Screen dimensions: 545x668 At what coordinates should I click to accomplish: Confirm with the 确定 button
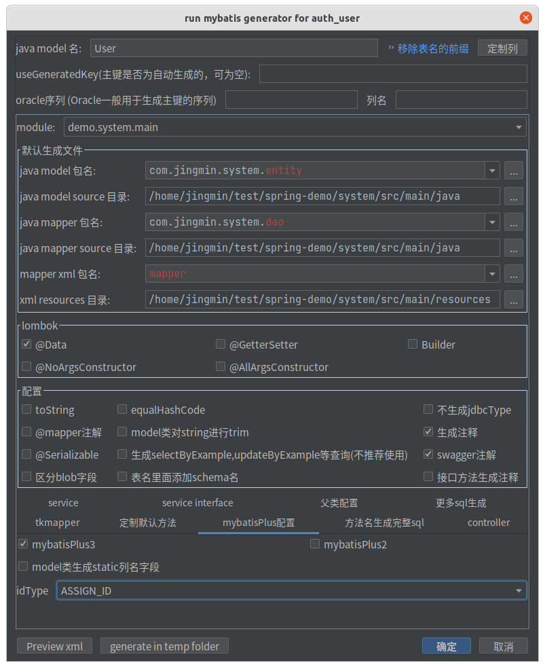(447, 646)
